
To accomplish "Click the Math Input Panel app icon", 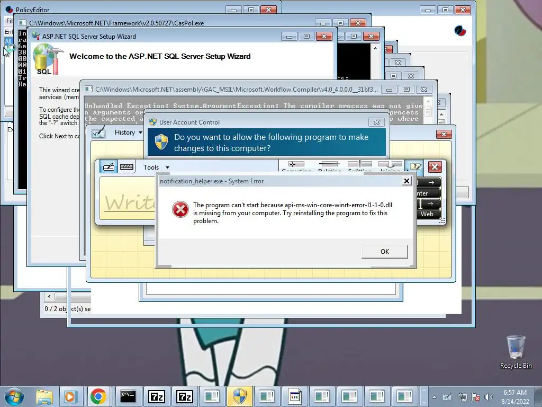I will (98, 132).
